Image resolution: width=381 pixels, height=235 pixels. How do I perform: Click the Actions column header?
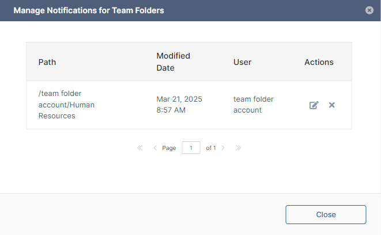pyautogui.click(x=319, y=62)
